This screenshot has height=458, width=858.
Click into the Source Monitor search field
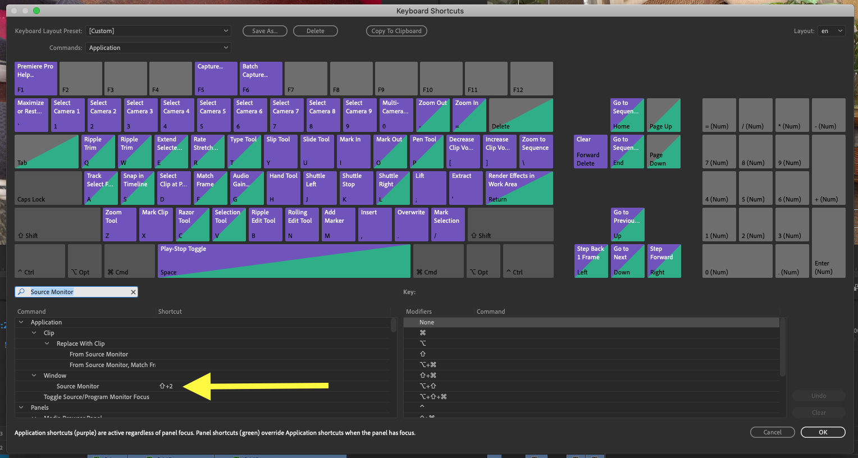pos(76,292)
